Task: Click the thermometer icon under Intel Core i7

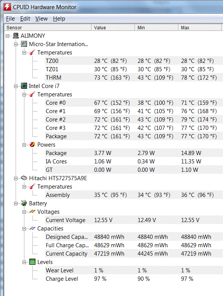Action: [32, 94]
